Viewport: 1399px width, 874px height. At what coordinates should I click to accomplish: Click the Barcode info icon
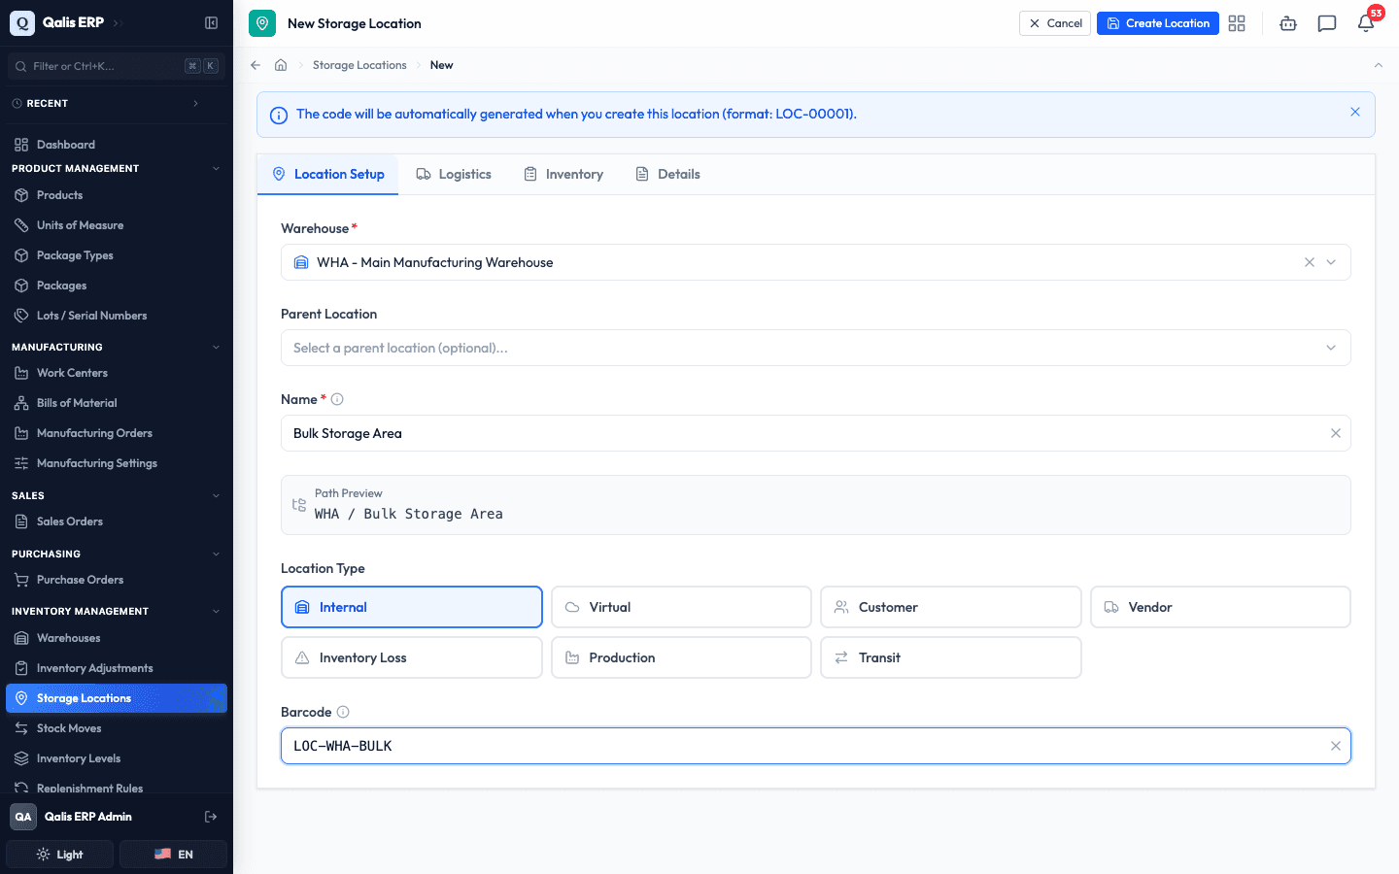click(x=343, y=712)
